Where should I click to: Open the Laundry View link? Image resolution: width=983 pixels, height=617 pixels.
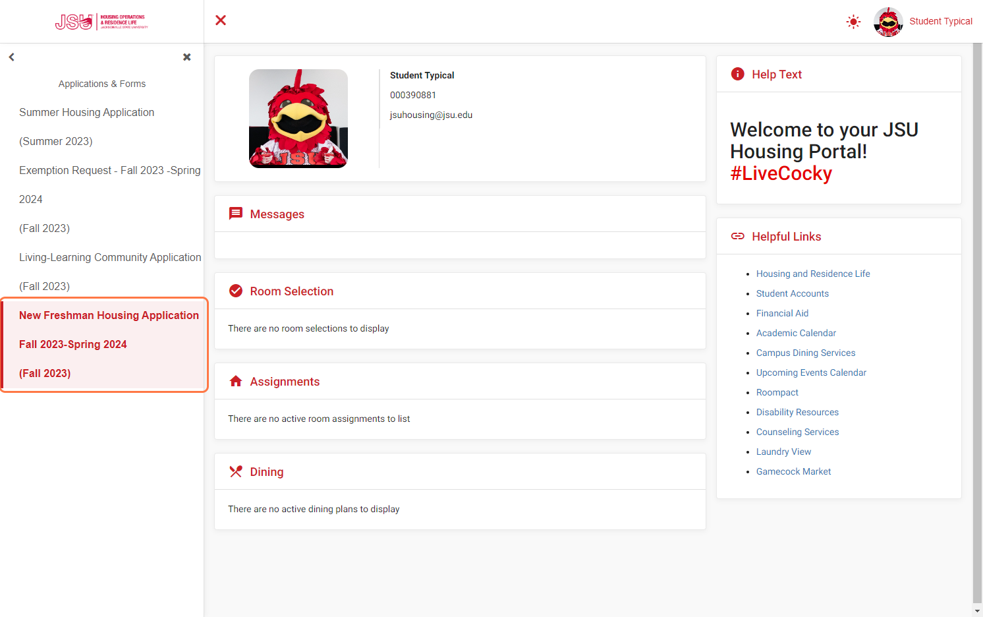pos(783,452)
